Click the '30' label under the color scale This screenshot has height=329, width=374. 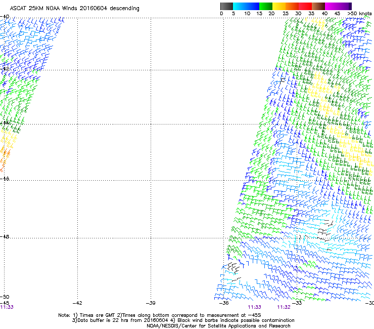[298, 14]
